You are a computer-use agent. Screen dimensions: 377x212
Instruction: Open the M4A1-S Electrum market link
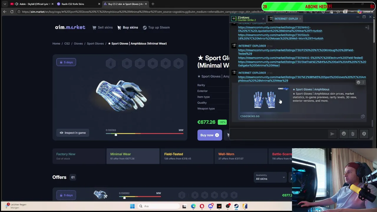click(x=300, y=58)
